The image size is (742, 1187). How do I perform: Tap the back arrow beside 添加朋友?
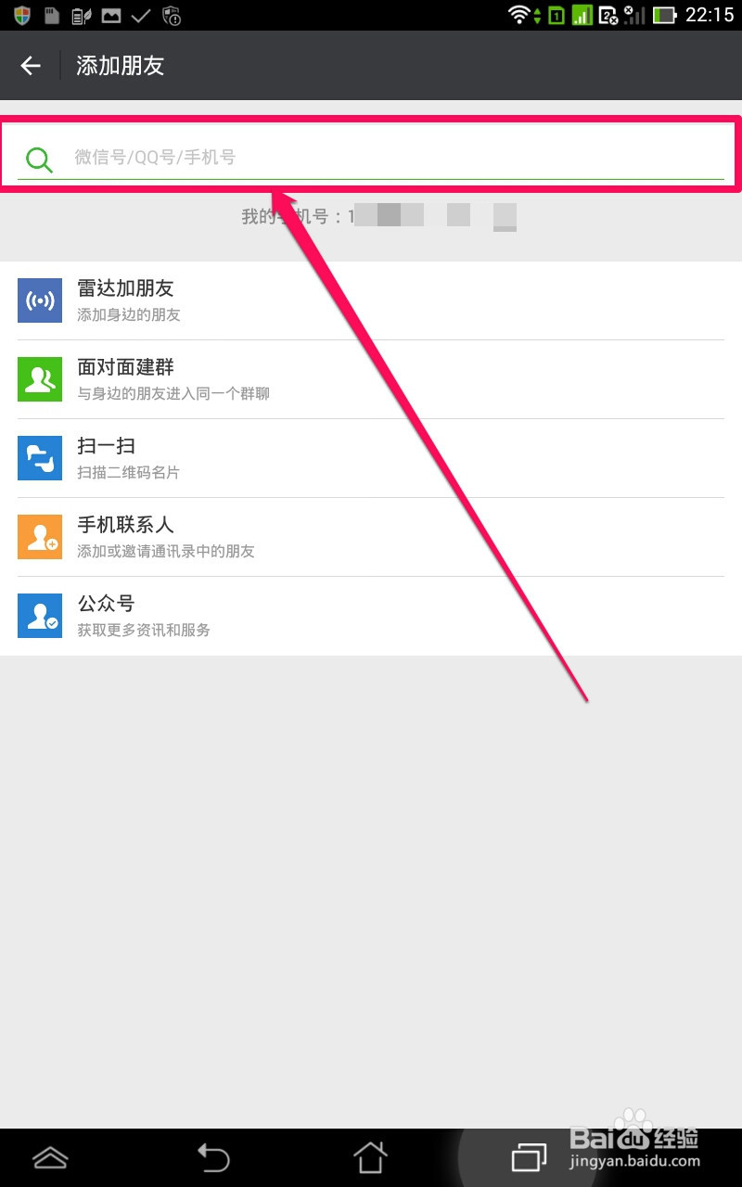point(31,65)
